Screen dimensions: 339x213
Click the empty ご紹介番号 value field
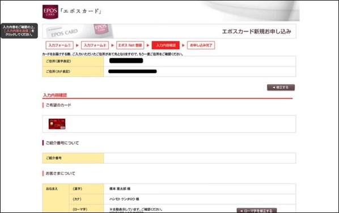pos(200,158)
